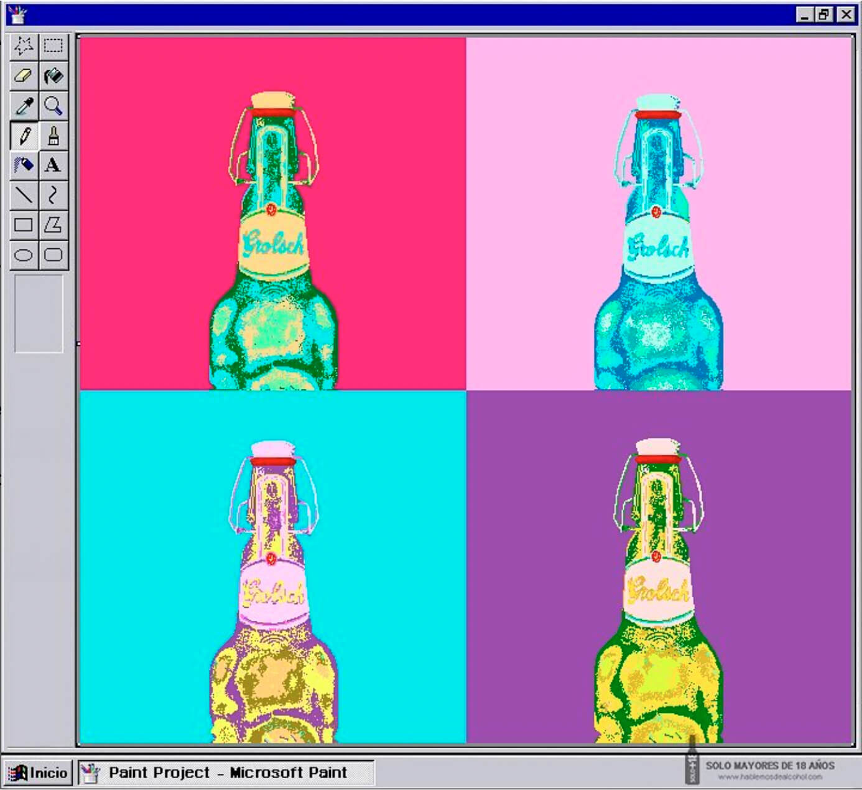Choose the Pencil tool

(24, 136)
